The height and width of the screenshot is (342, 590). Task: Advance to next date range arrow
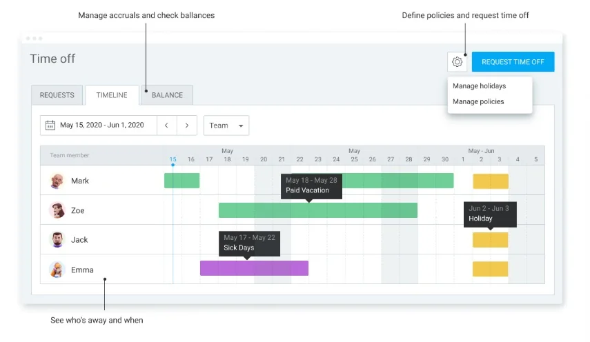186,125
